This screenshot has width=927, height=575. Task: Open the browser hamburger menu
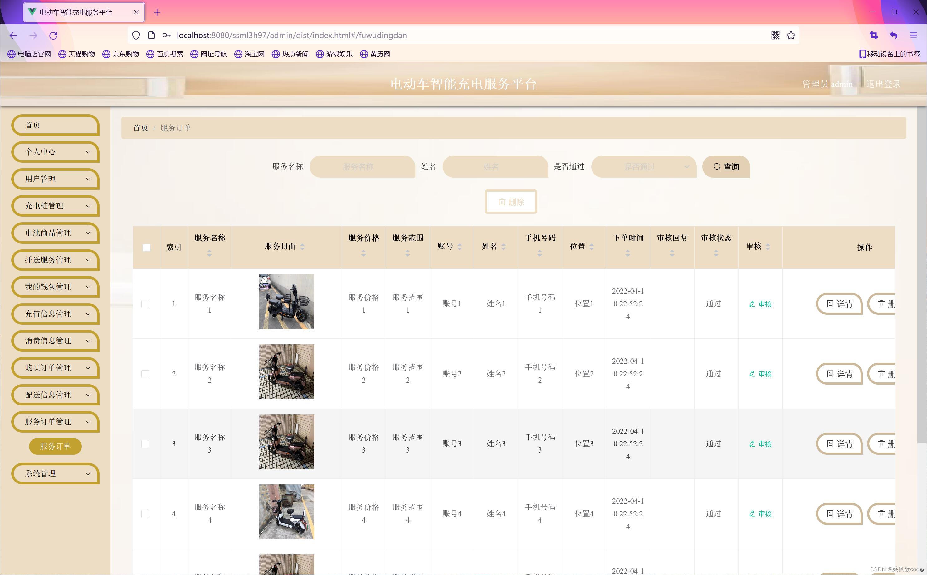click(913, 35)
